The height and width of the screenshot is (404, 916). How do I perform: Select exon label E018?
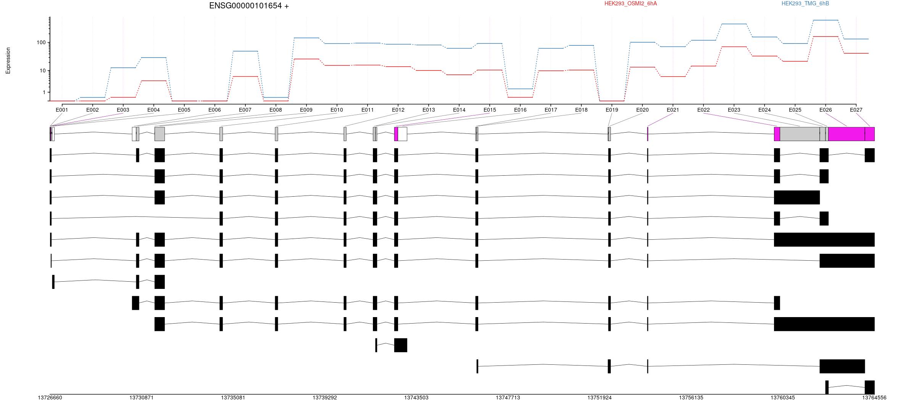click(581, 110)
